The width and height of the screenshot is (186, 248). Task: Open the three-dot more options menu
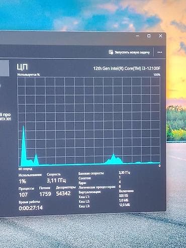click(159, 52)
